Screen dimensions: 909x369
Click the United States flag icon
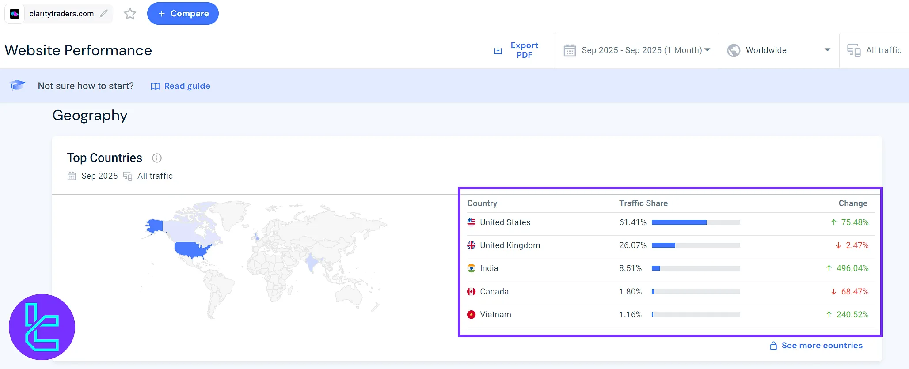pyautogui.click(x=472, y=222)
